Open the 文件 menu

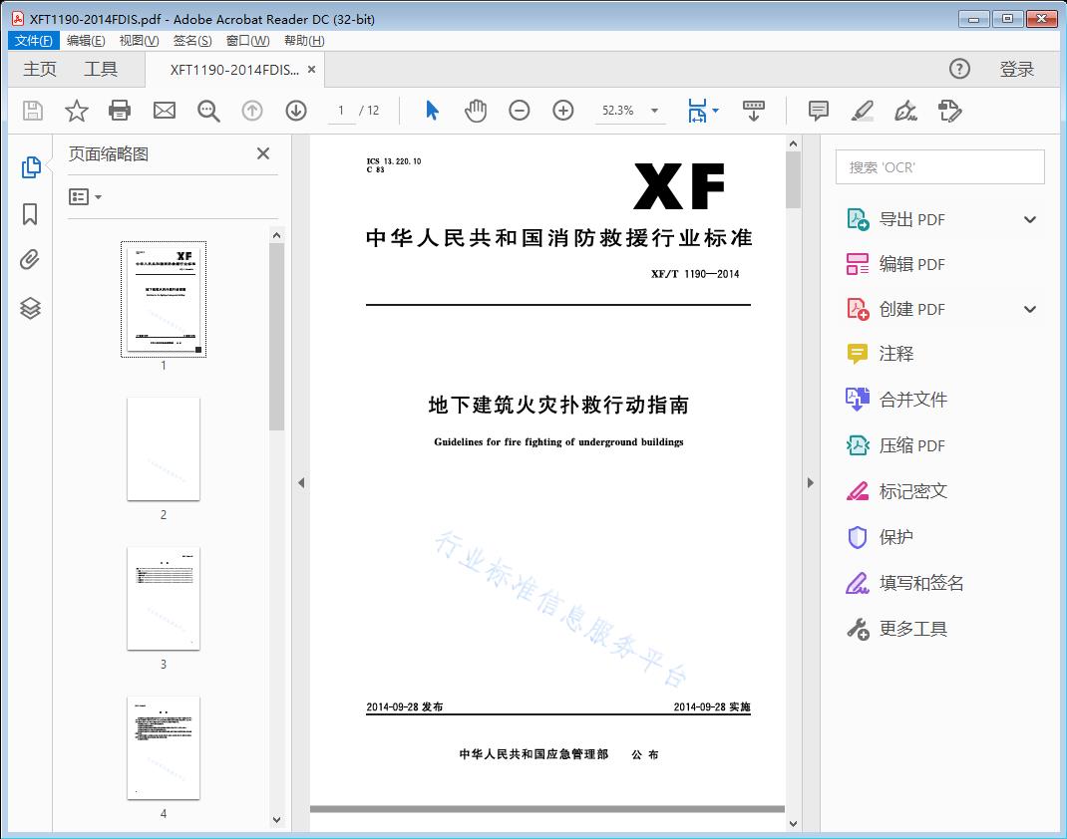(x=33, y=40)
